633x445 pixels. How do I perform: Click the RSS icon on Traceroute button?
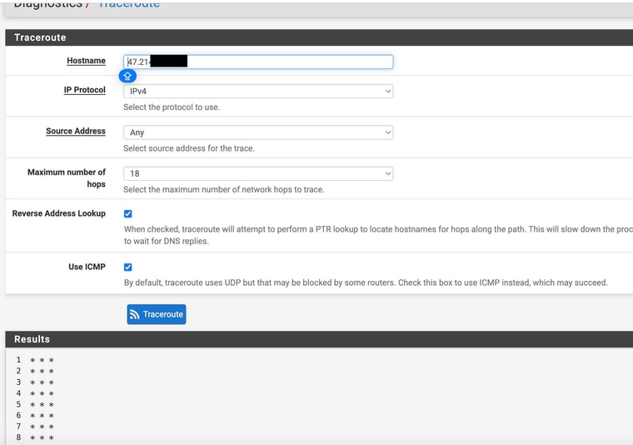(134, 314)
